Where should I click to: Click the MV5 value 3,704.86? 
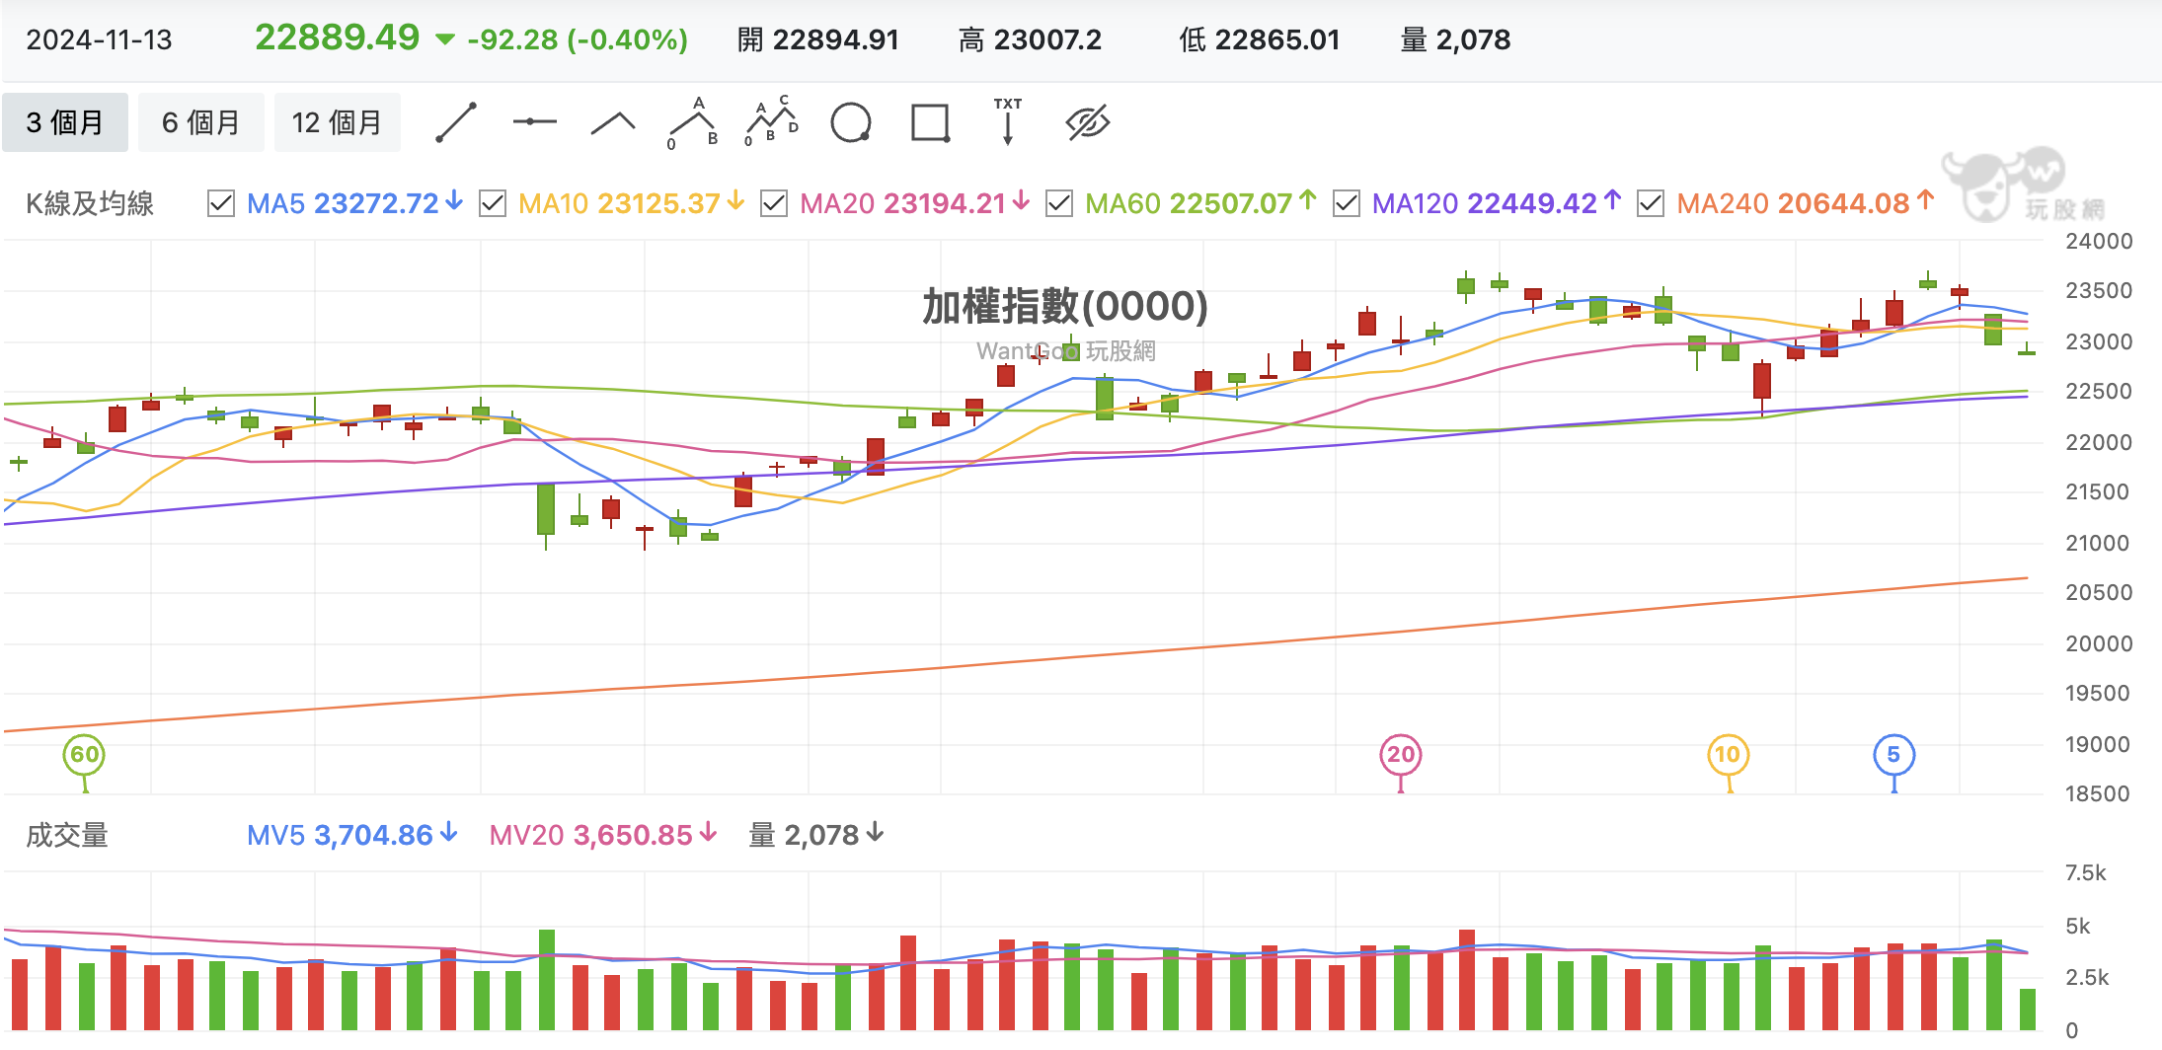coord(373,835)
